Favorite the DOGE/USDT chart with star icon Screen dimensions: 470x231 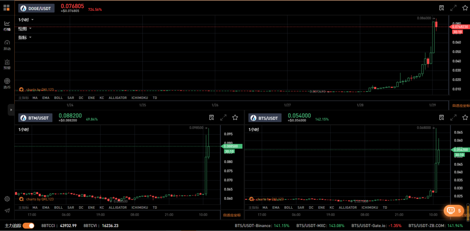pyautogui.click(x=465, y=8)
